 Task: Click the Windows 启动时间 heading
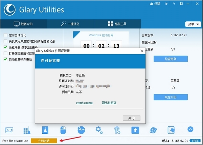click(101, 35)
